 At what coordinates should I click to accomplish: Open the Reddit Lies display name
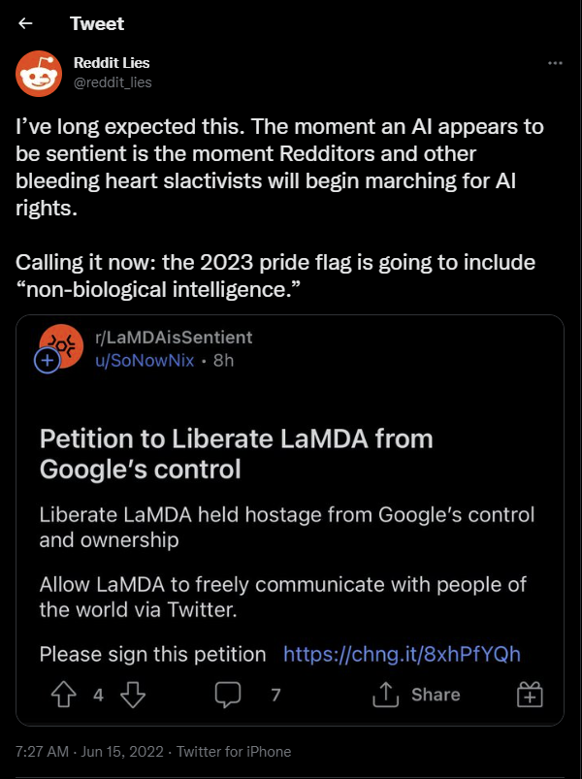tap(112, 63)
